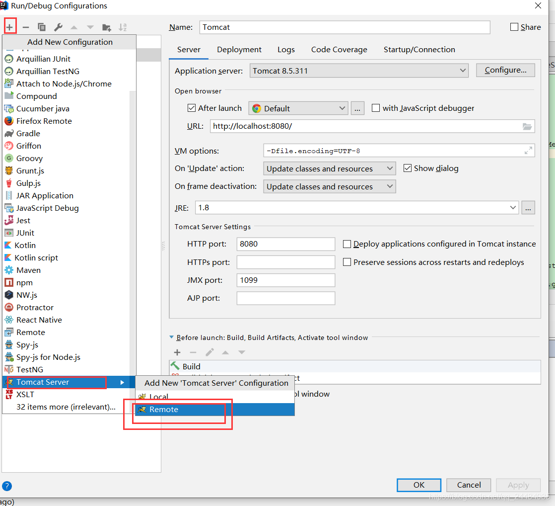This screenshot has width=555, height=506.
Task: Open the Code Coverage tab
Action: click(339, 50)
